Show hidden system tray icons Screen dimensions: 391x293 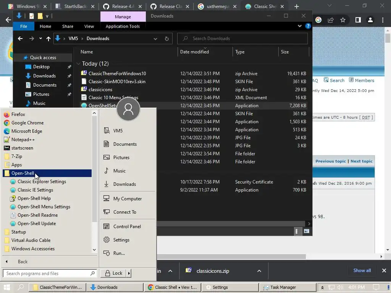pyautogui.click(x=322, y=287)
